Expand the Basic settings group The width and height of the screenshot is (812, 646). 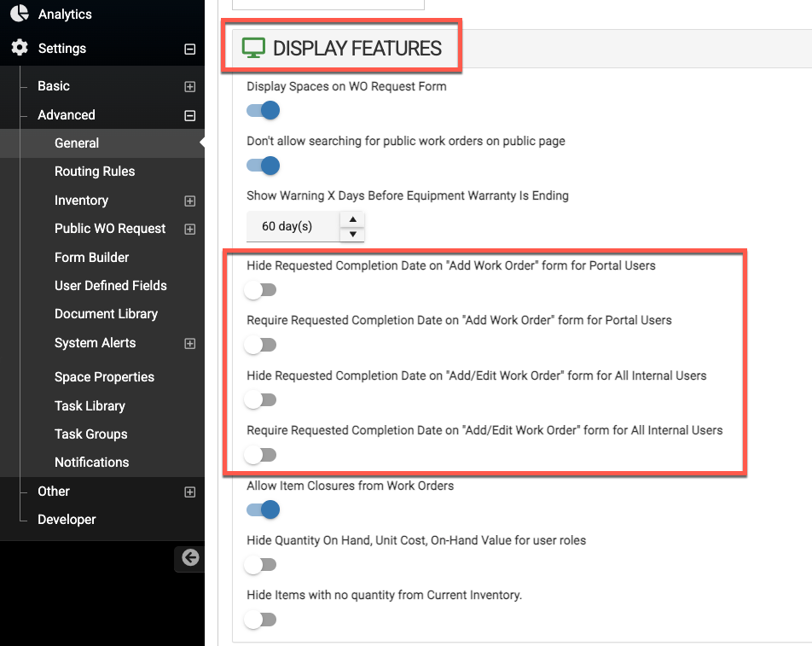tap(190, 86)
